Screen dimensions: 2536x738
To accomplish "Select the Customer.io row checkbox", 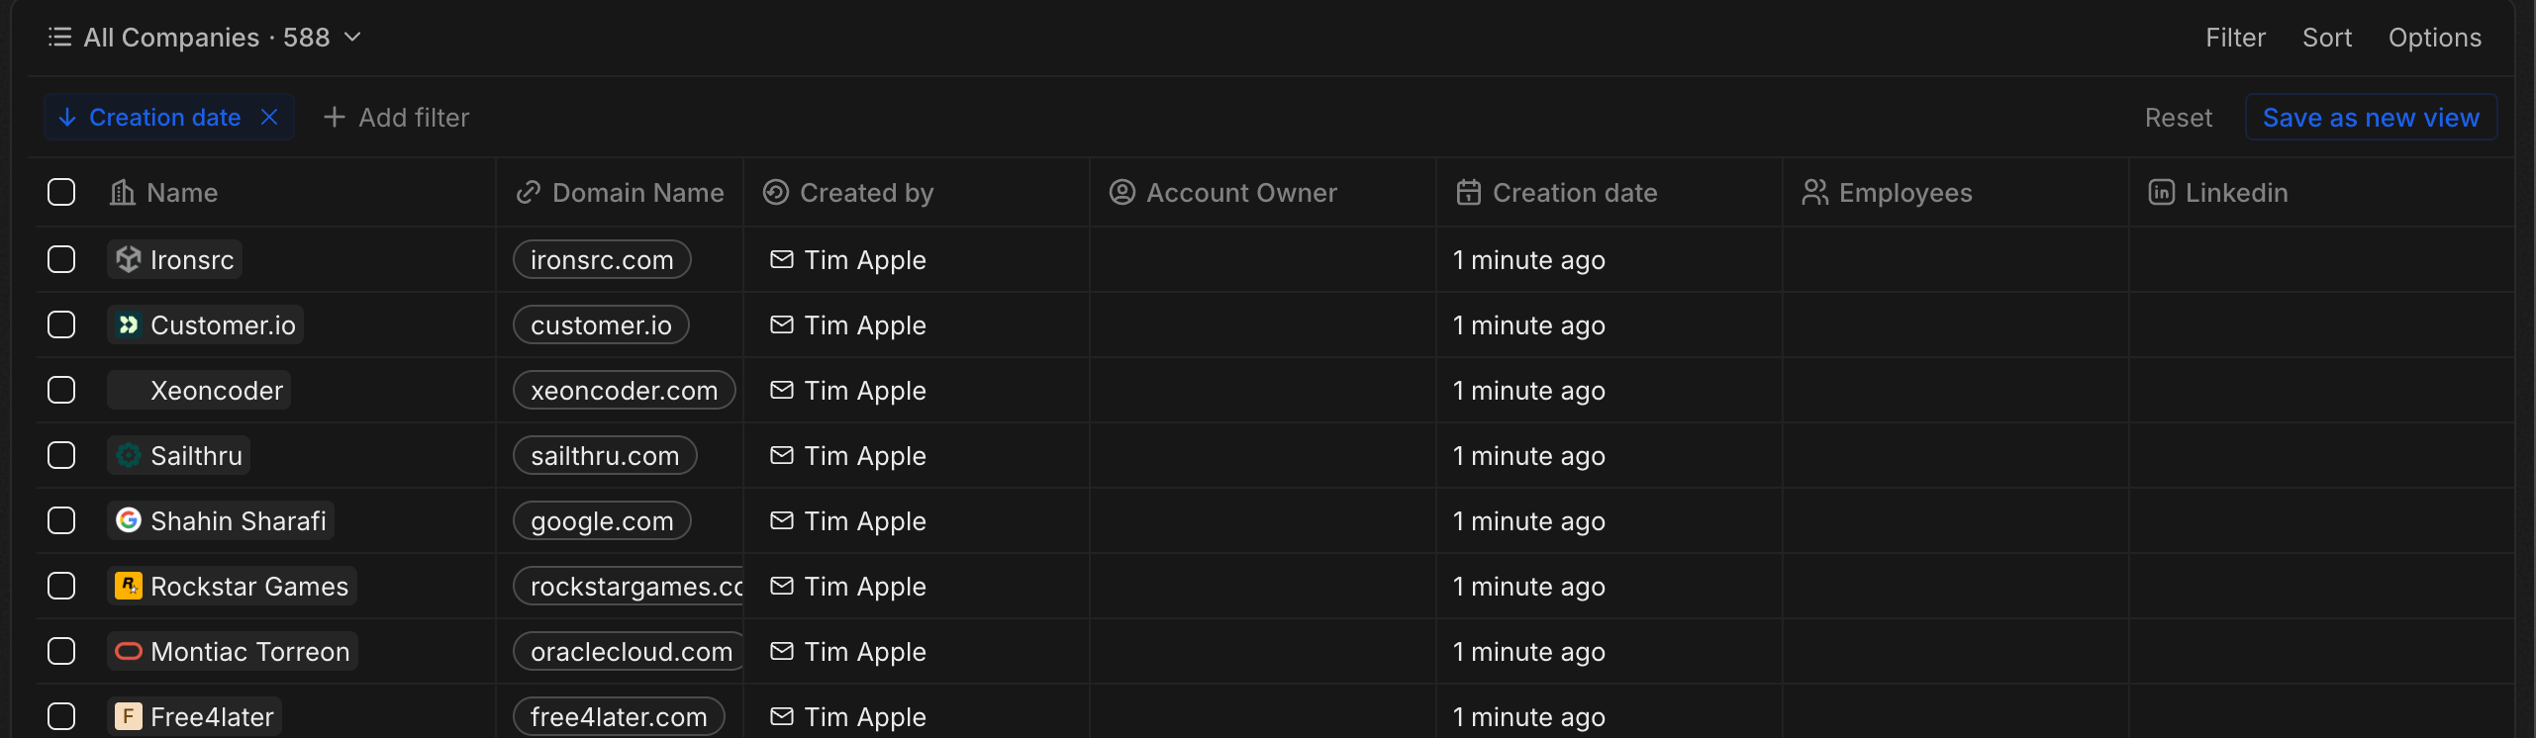I will 61,324.
